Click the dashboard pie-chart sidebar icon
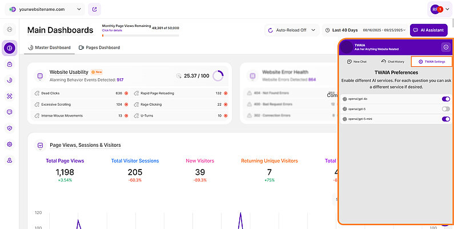 (x=9, y=48)
